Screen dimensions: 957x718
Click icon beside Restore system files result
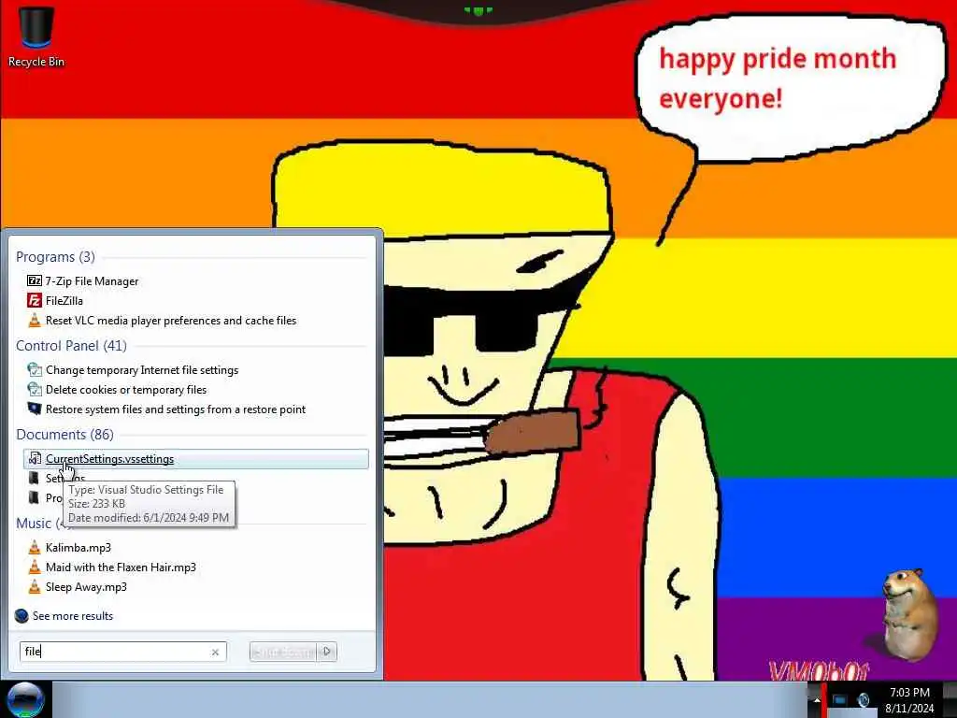(35, 409)
